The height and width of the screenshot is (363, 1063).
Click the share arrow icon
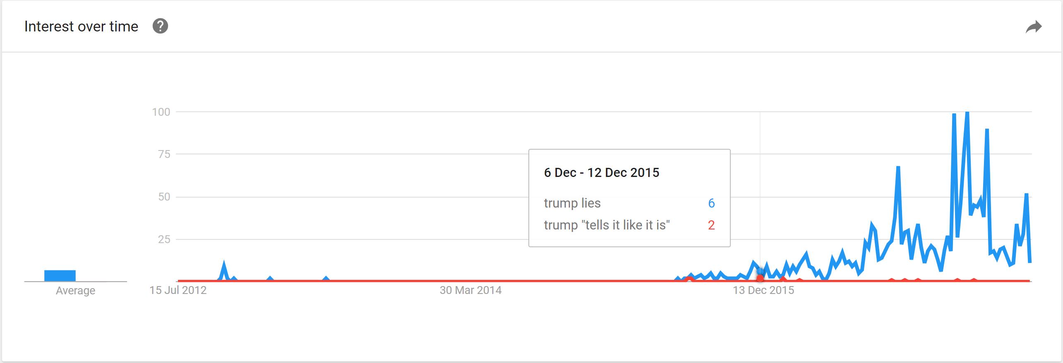(x=1034, y=27)
